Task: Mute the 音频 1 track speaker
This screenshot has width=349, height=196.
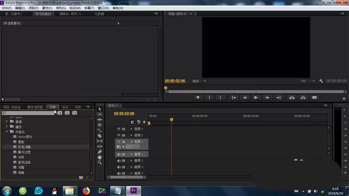Action: tap(119, 154)
